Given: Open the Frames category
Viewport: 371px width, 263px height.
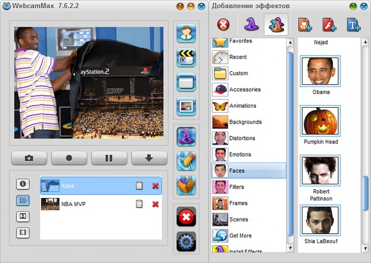Looking at the screenshot, I should [249, 203].
